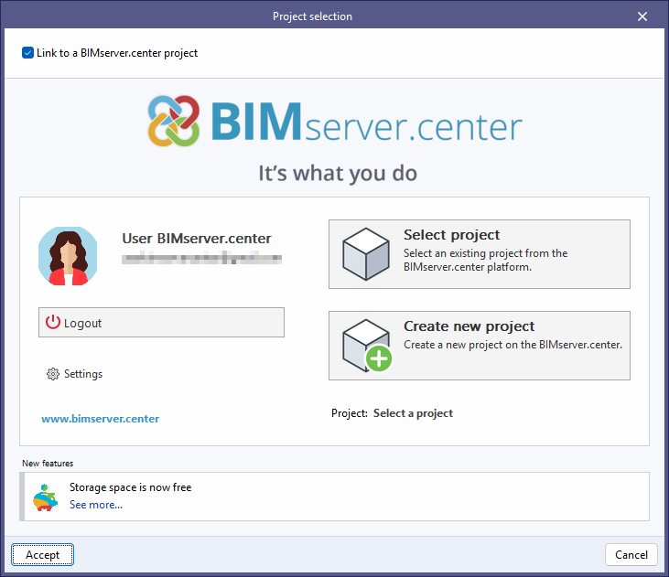This screenshot has width=669, height=577.
Task: Click the user avatar picture
Action: pyautogui.click(x=68, y=256)
